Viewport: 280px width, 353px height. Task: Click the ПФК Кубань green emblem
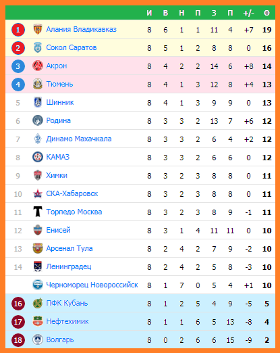[38, 303]
